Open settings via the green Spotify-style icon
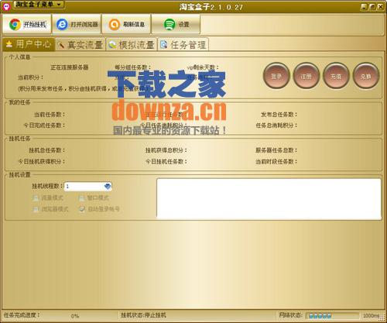Screen dimensions: 387x323 tap(170, 25)
